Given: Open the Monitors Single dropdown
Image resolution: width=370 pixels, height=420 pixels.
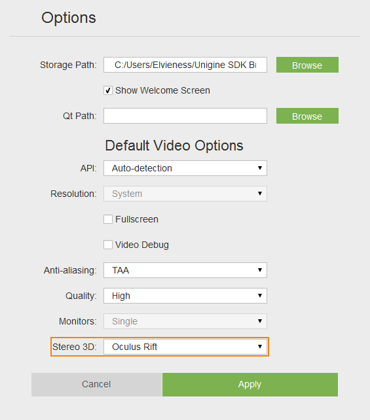Looking at the screenshot, I should [185, 321].
